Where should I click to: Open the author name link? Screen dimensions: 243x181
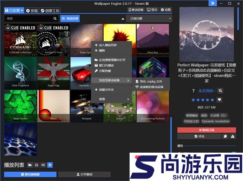(x=207, y=91)
